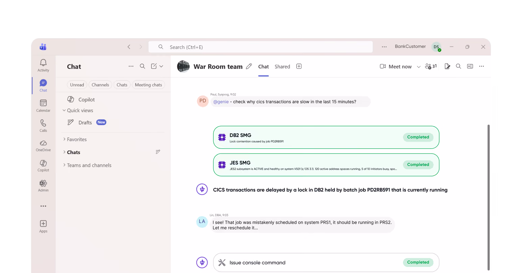The width and height of the screenshot is (522, 273).
Task: Click the "Lock contention caused by job" text
Action: coord(257,142)
